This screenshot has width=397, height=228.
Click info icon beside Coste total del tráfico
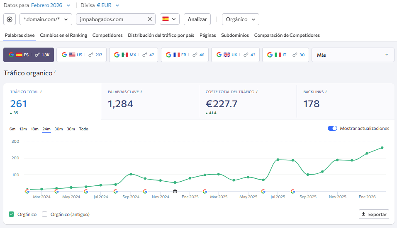click(257, 91)
